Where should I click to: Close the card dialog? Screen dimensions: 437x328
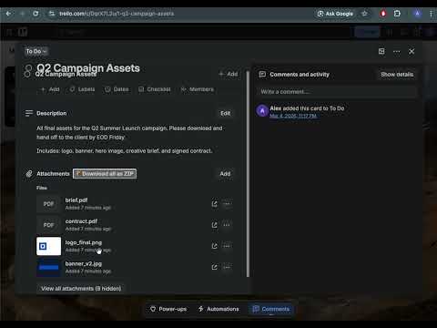412,51
